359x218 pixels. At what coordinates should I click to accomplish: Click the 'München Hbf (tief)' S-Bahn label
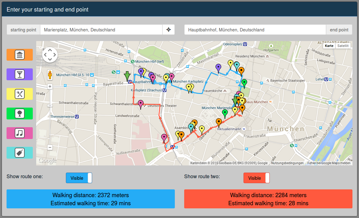pyautogui.click(x=150, y=62)
